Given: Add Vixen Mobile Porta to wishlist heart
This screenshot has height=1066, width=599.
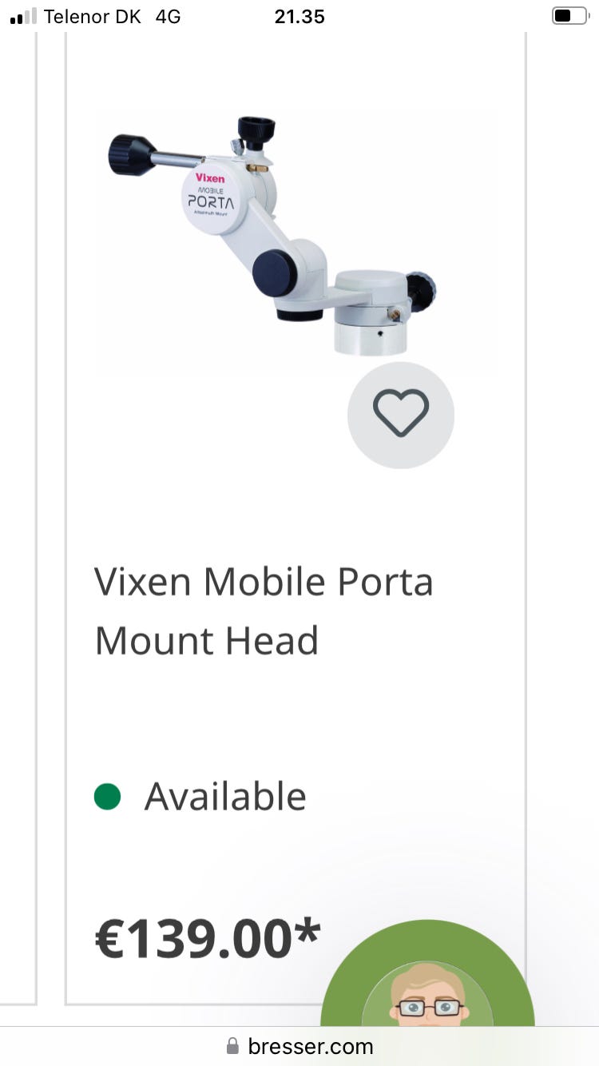Looking at the screenshot, I should (401, 413).
